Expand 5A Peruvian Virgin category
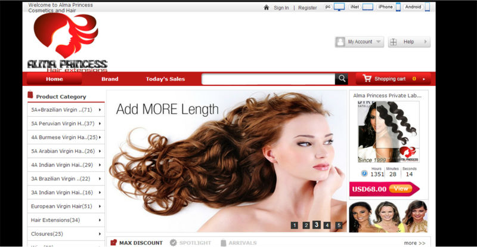The height and width of the screenshot is (247, 477). (x=66, y=123)
